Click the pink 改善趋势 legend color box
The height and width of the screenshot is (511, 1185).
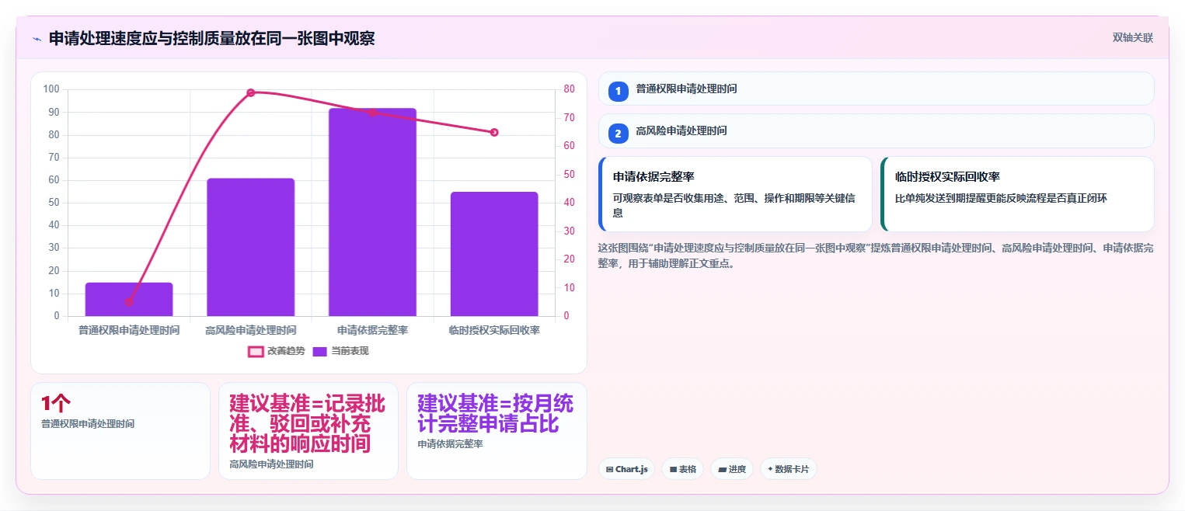[x=256, y=351]
